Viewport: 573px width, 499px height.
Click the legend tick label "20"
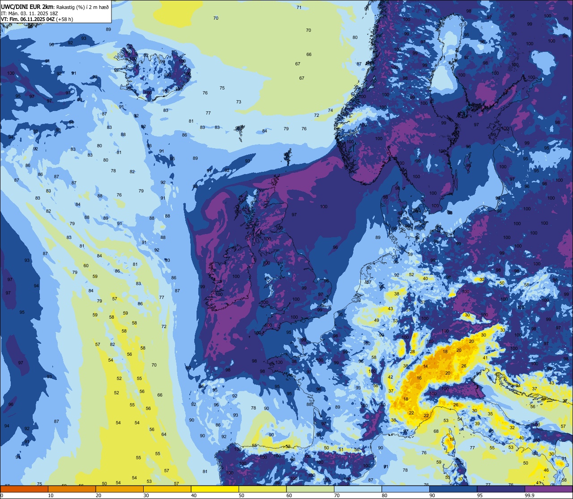point(98,495)
